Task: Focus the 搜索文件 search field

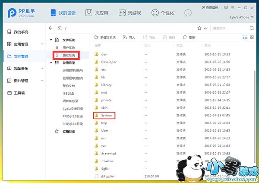Action: (x=230, y=28)
